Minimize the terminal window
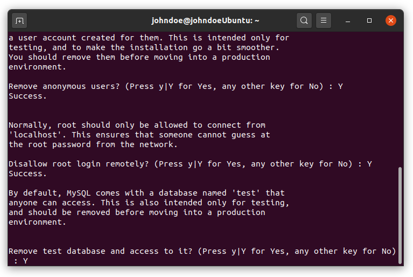The image size is (413, 277). pos(348,20)
